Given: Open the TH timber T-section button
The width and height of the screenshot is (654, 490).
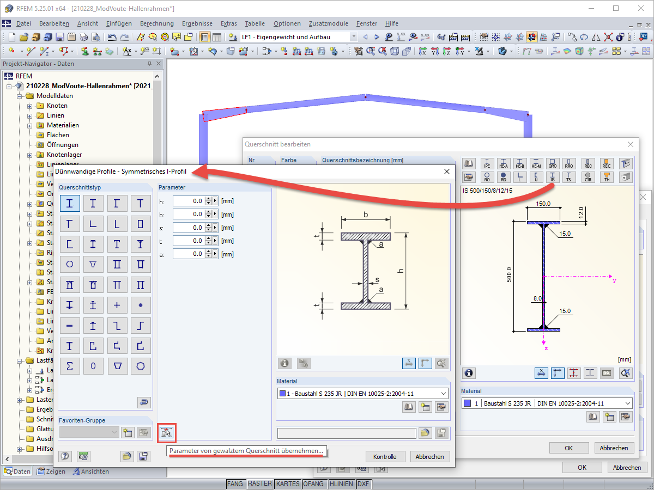Looking at the screenshot, I should (x=607, y=177).
